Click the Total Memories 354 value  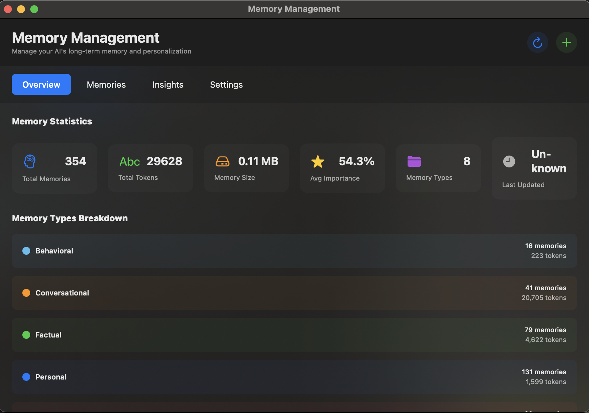point(76,161)
